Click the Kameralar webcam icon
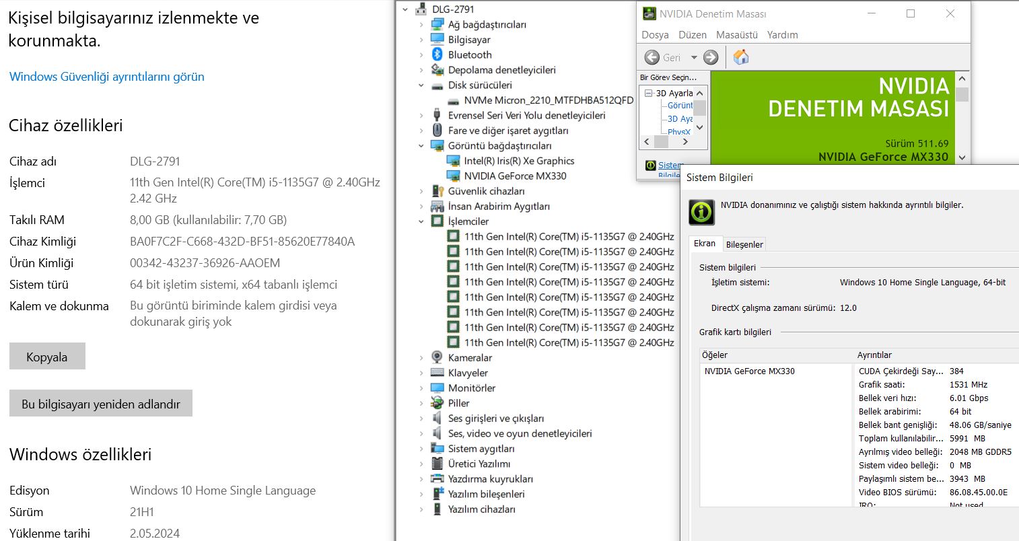The image size is (1019, 541). coord(437,357)
